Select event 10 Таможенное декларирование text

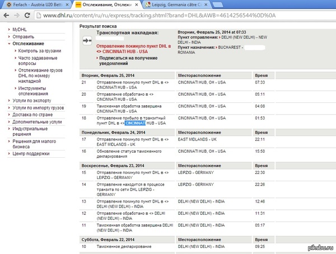point(124,247)
